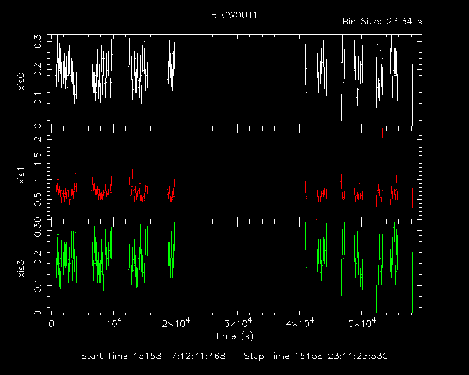Click the plot title BLOWOUT1
The height and width of the screenshot is (375, 469).
click(234, 15)
